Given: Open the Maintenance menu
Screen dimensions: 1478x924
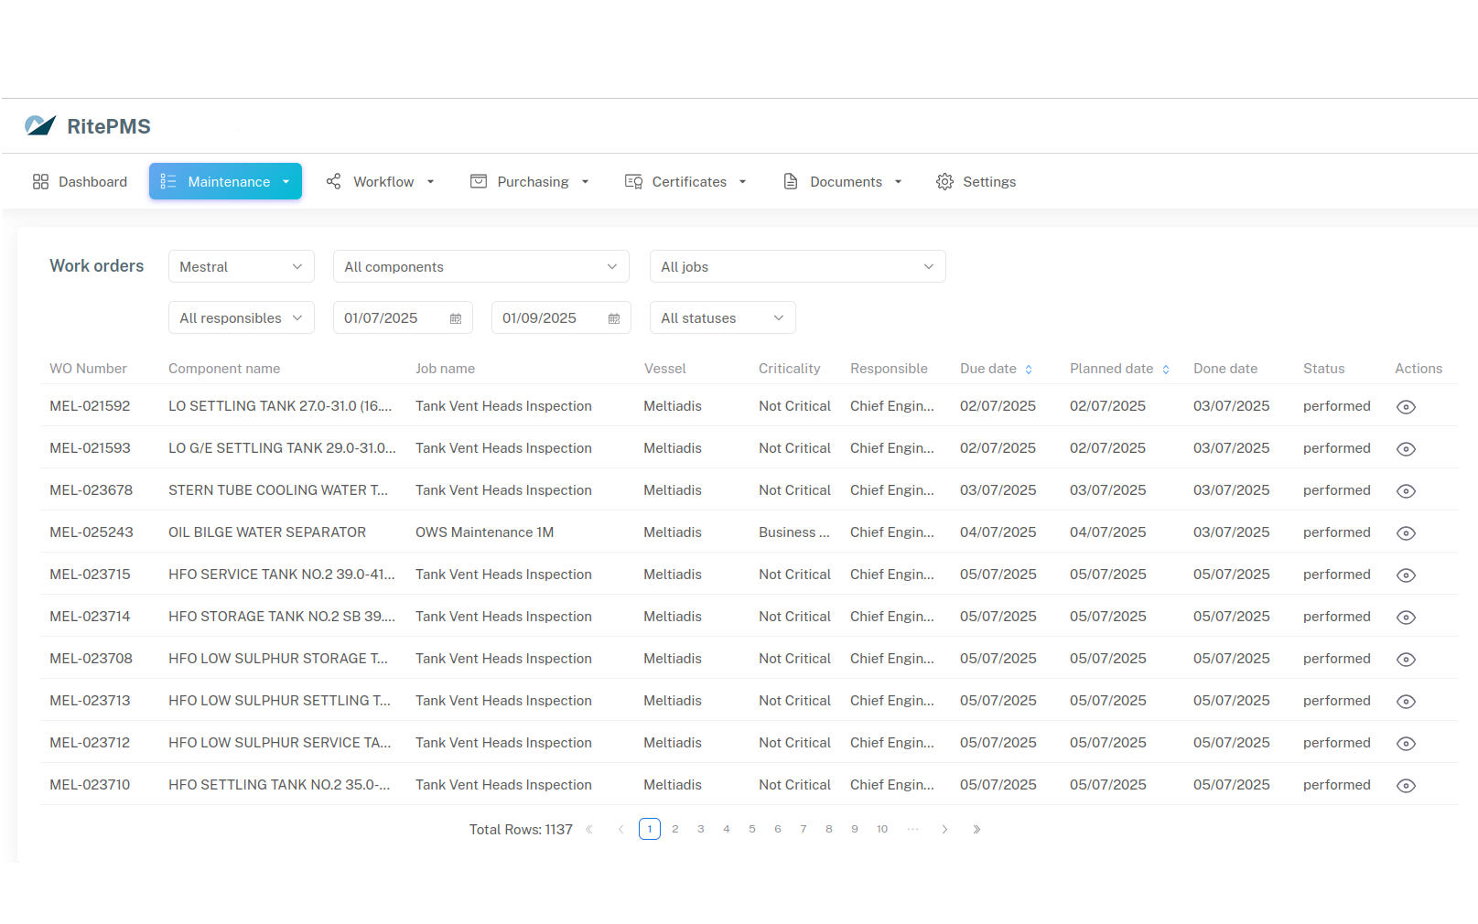Looking at the screenshot, I should tap(225, 182).
